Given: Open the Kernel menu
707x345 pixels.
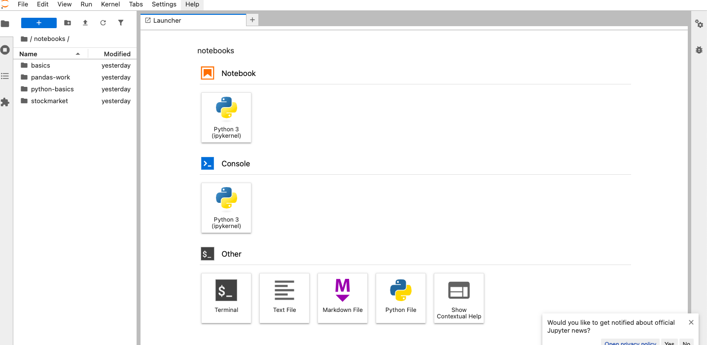Looking at the screenshot, I should click(x=110, y=4).
